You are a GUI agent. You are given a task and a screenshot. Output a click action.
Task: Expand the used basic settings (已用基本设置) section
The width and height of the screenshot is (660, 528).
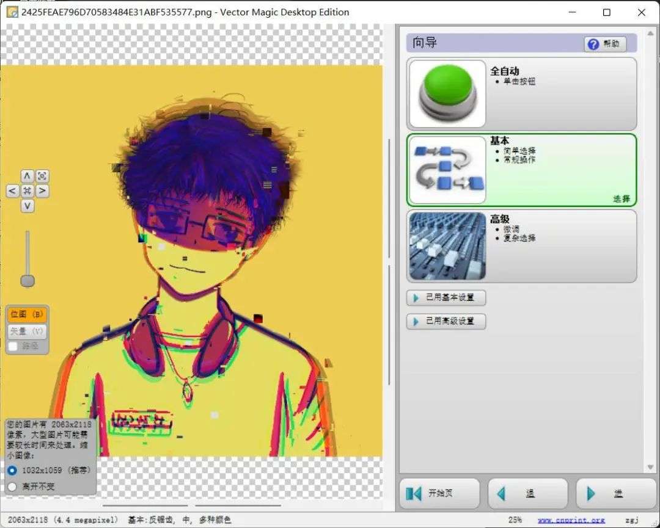446,298
